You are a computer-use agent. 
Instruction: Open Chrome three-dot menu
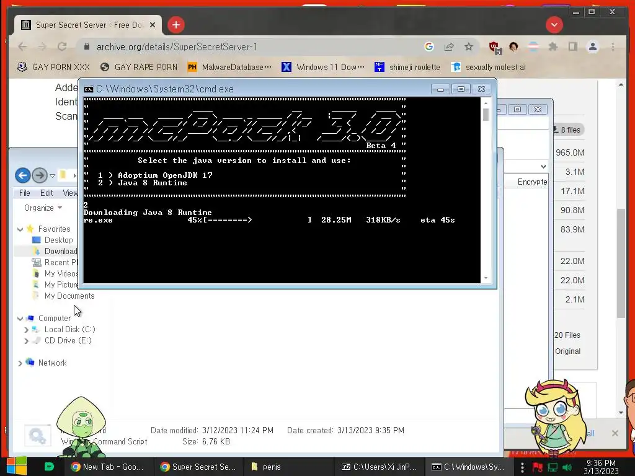[x=613, y=47]
